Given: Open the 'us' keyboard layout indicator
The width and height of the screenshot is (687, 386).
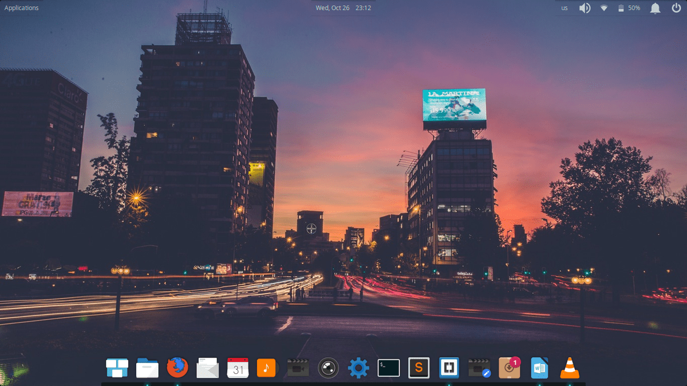Looking at the screenshot, I should point(564,8).
